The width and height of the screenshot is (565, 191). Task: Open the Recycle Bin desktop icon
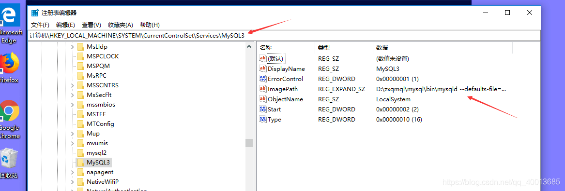point(9,159)
